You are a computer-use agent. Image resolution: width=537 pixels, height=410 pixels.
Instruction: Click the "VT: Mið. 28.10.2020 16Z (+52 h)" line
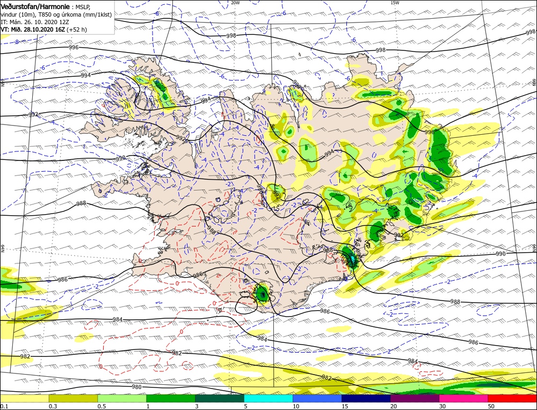[x=44, y=30]
